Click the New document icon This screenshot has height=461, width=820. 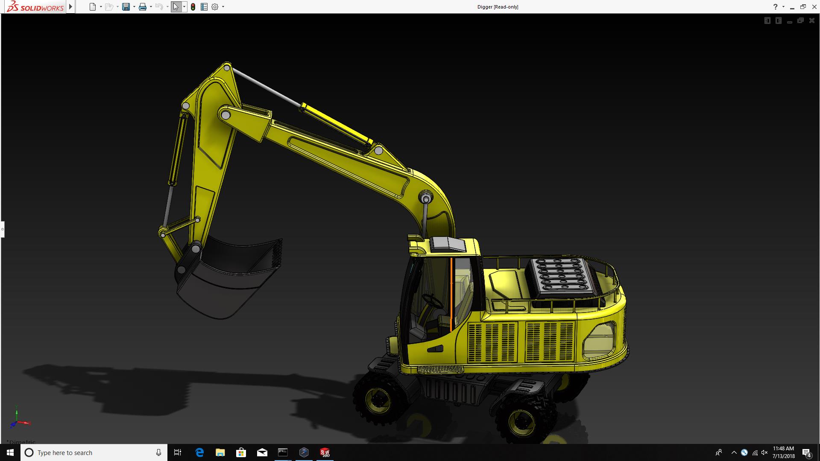(x=92, y=7)
